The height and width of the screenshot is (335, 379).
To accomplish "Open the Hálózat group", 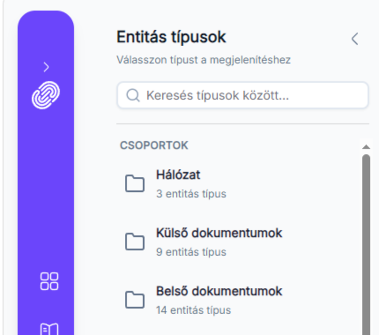I will click(238, 184).
